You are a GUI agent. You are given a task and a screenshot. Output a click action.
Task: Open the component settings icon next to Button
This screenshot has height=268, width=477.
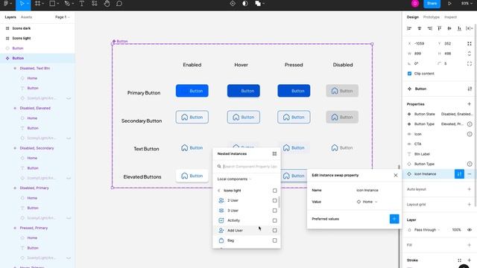[470, 89]
